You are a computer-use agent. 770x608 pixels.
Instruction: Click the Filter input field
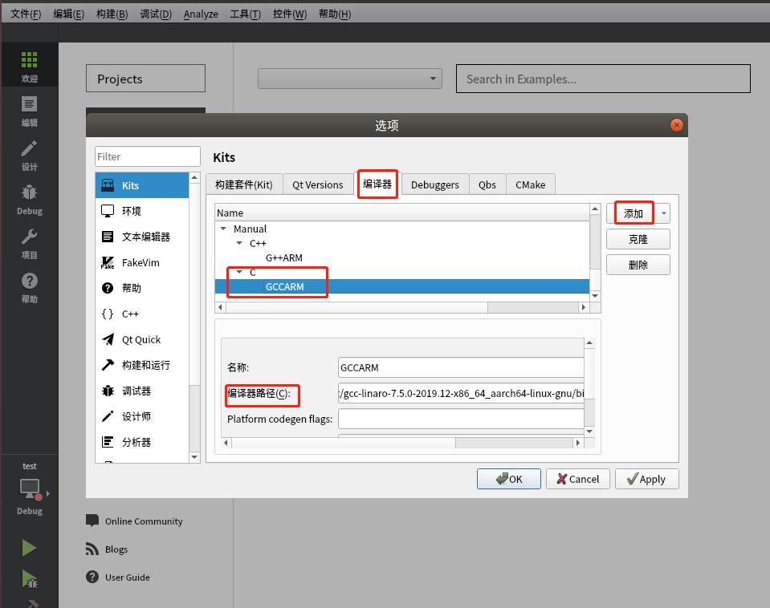tap(147, 156)
